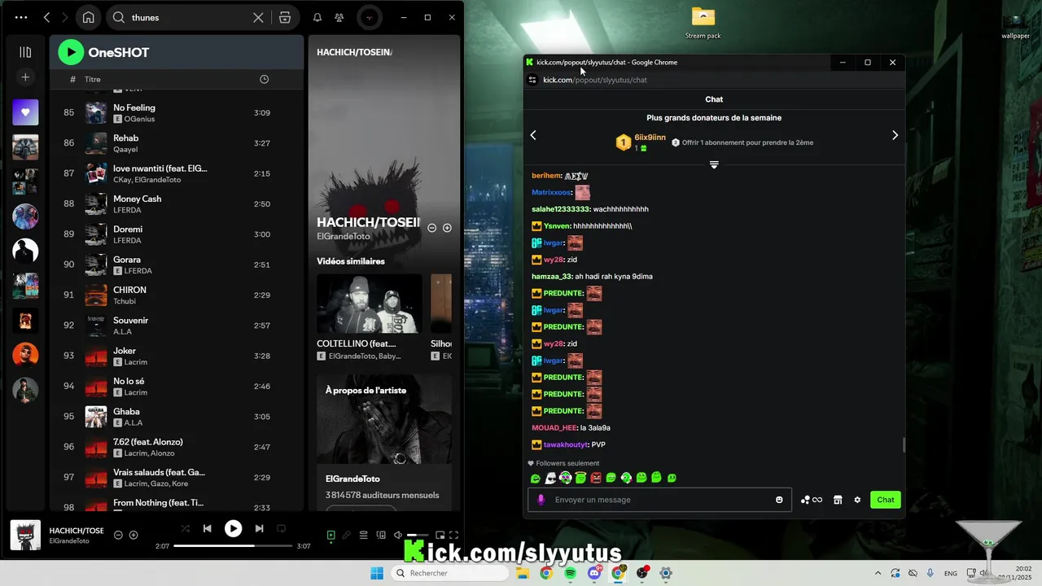The height and width of the screenshot is (586, 1042).
Task: Select the track 'Doremi'
Action: coord(177,234)
